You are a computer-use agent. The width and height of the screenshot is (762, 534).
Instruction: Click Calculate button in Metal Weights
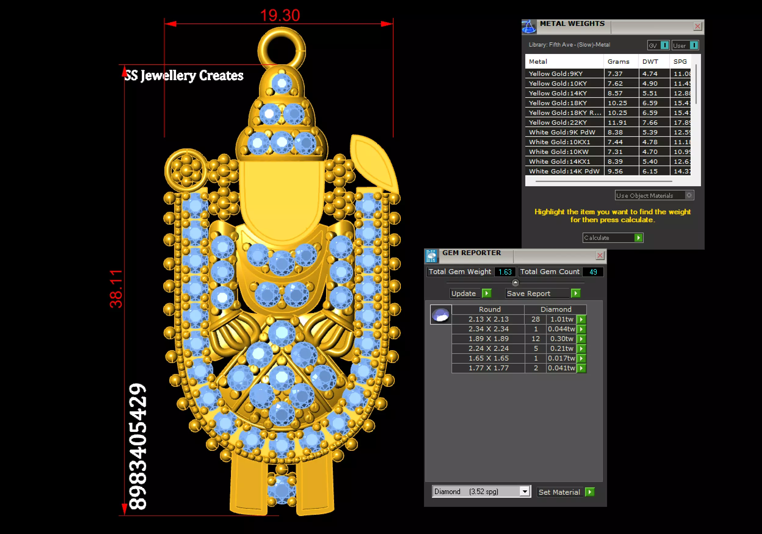[x=612, y=238]
